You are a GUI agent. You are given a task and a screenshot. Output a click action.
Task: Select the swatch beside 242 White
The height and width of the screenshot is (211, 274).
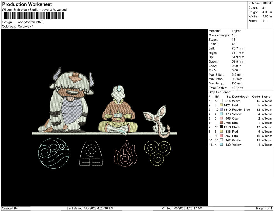point(221,140)
